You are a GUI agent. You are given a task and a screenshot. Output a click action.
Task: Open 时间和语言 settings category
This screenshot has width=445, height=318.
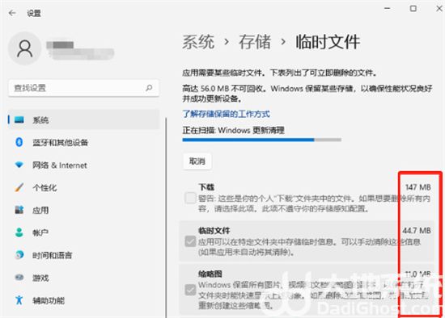pos(83,255)
